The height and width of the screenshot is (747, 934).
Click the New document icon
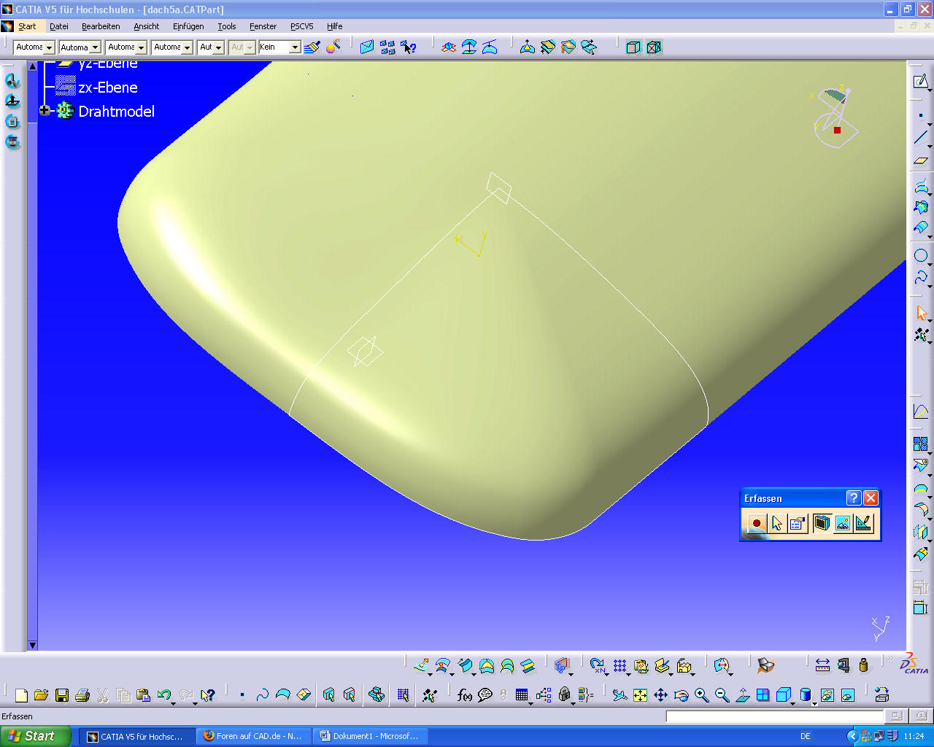tap(21, 695)
